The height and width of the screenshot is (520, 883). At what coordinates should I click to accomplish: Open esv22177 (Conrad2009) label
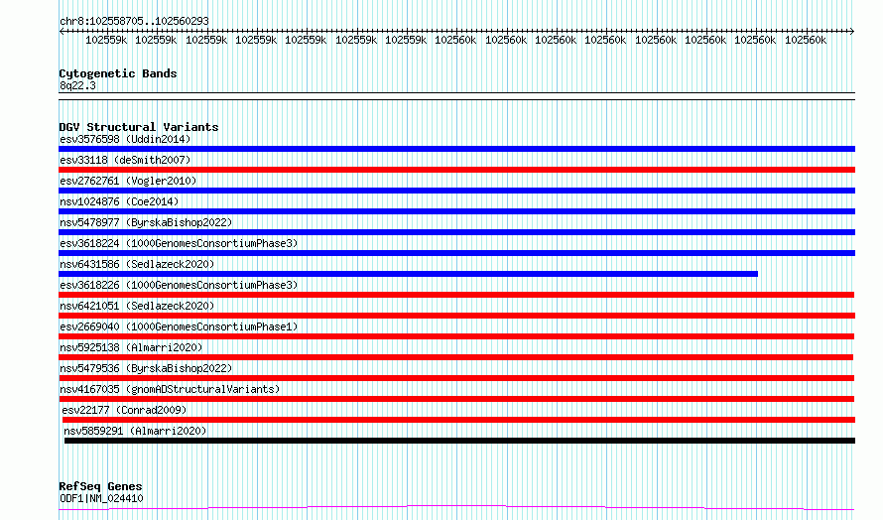[124, 410]
